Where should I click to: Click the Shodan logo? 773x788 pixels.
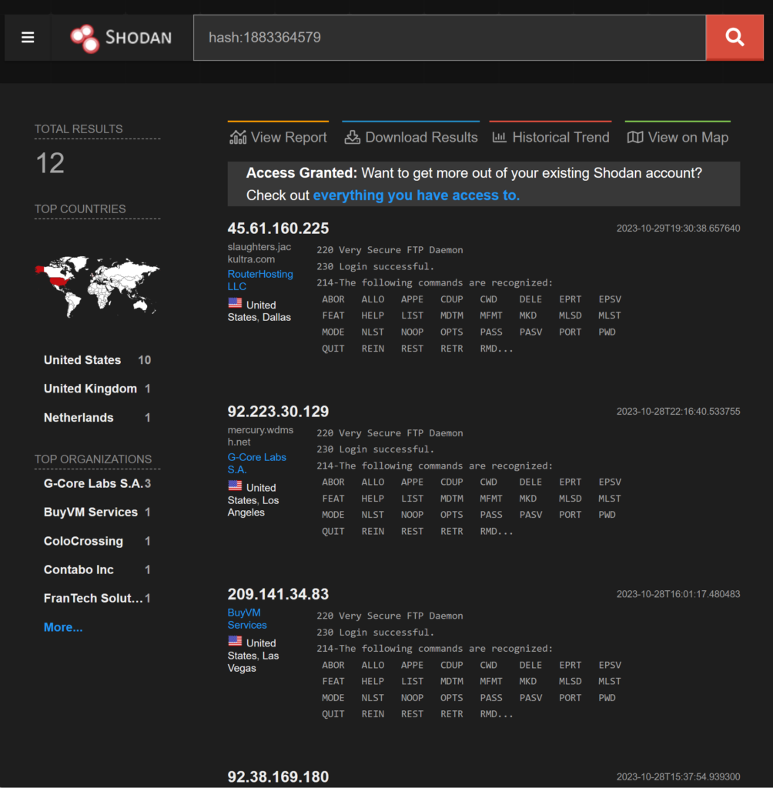pos(121,38)
